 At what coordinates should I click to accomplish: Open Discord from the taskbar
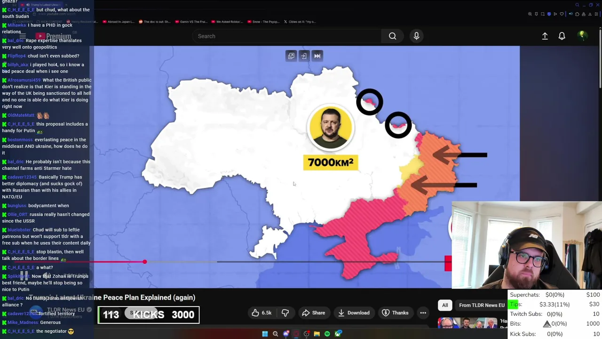pos(286,334)
